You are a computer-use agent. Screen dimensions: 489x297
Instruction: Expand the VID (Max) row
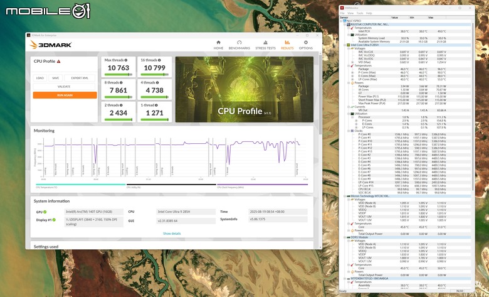coord(353,62)
